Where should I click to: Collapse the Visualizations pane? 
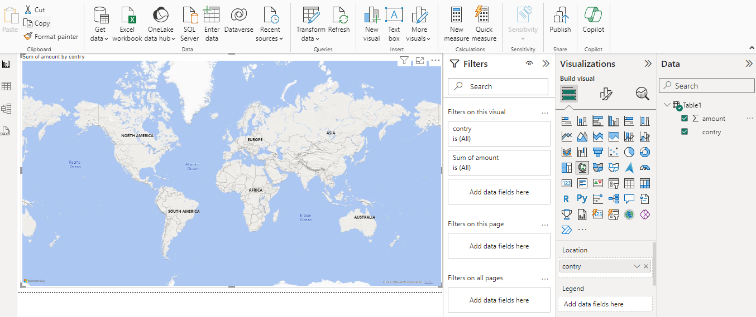click(x=648, y=64)
